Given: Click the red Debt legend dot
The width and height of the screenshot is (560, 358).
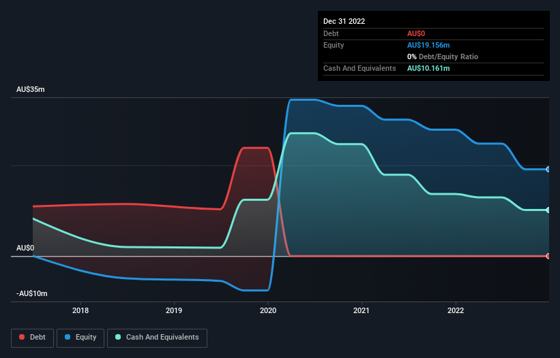Looking at the screenshot, I should 22,337.
